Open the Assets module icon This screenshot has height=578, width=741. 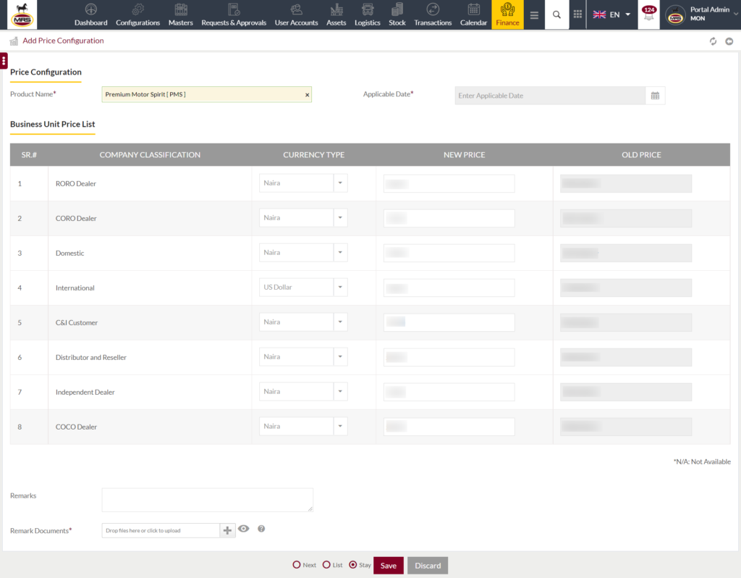(336, 9)
